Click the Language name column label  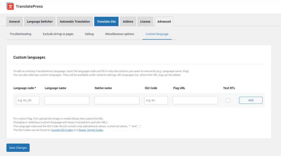[x=55, y=88]
